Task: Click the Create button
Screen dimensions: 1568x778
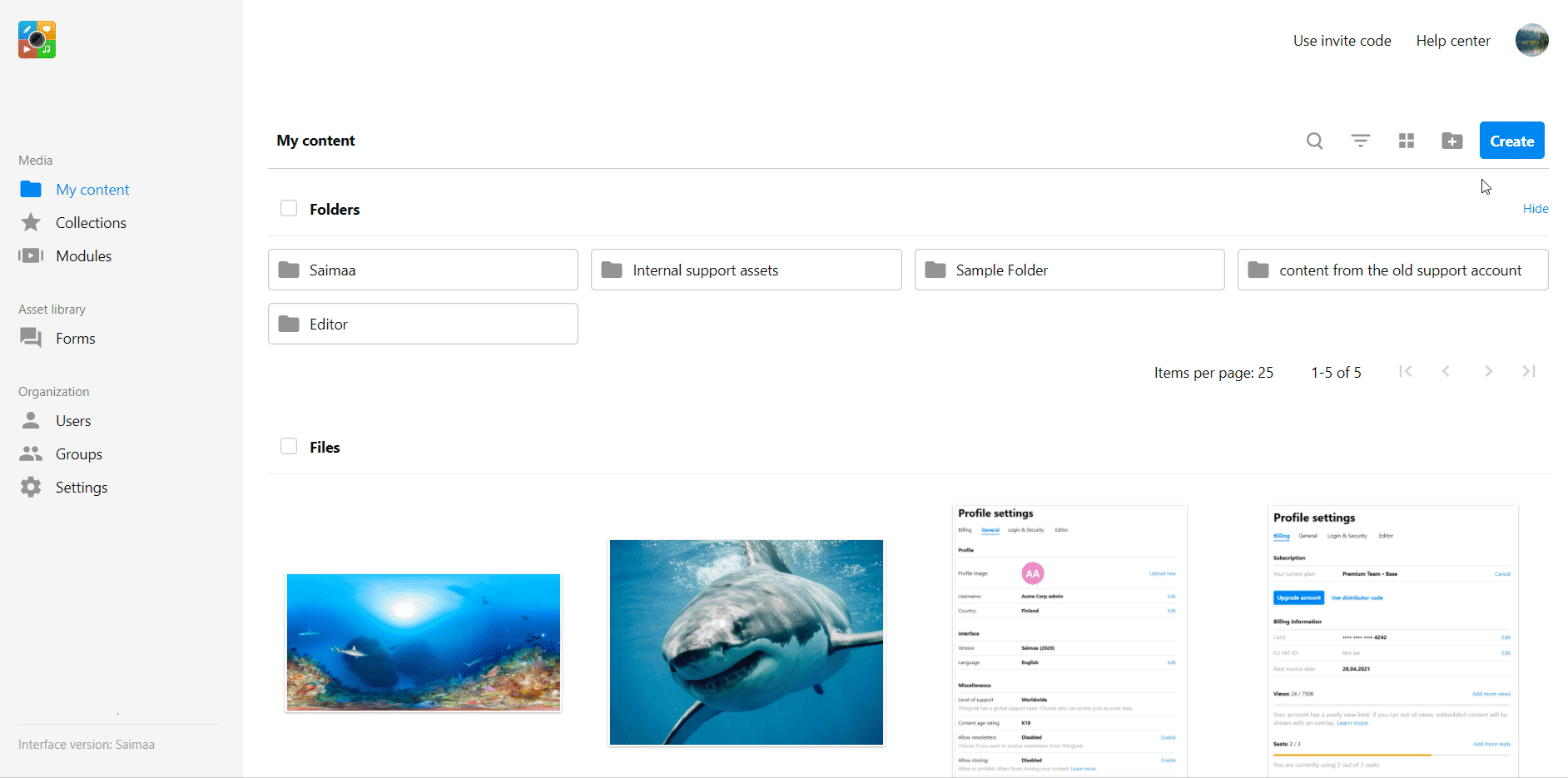Action: tap(1511, 141)
